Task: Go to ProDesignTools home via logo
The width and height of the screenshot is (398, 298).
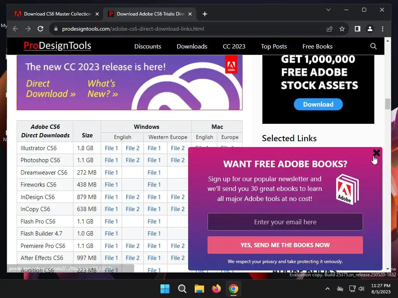Action: tap(58, 46)
